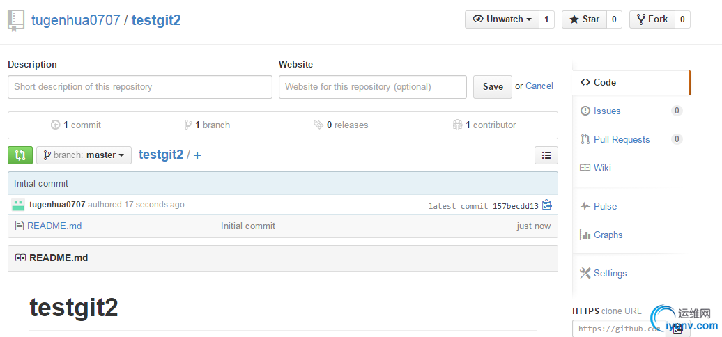
Task: Click the file list view icon button
Action: [546, 155]
